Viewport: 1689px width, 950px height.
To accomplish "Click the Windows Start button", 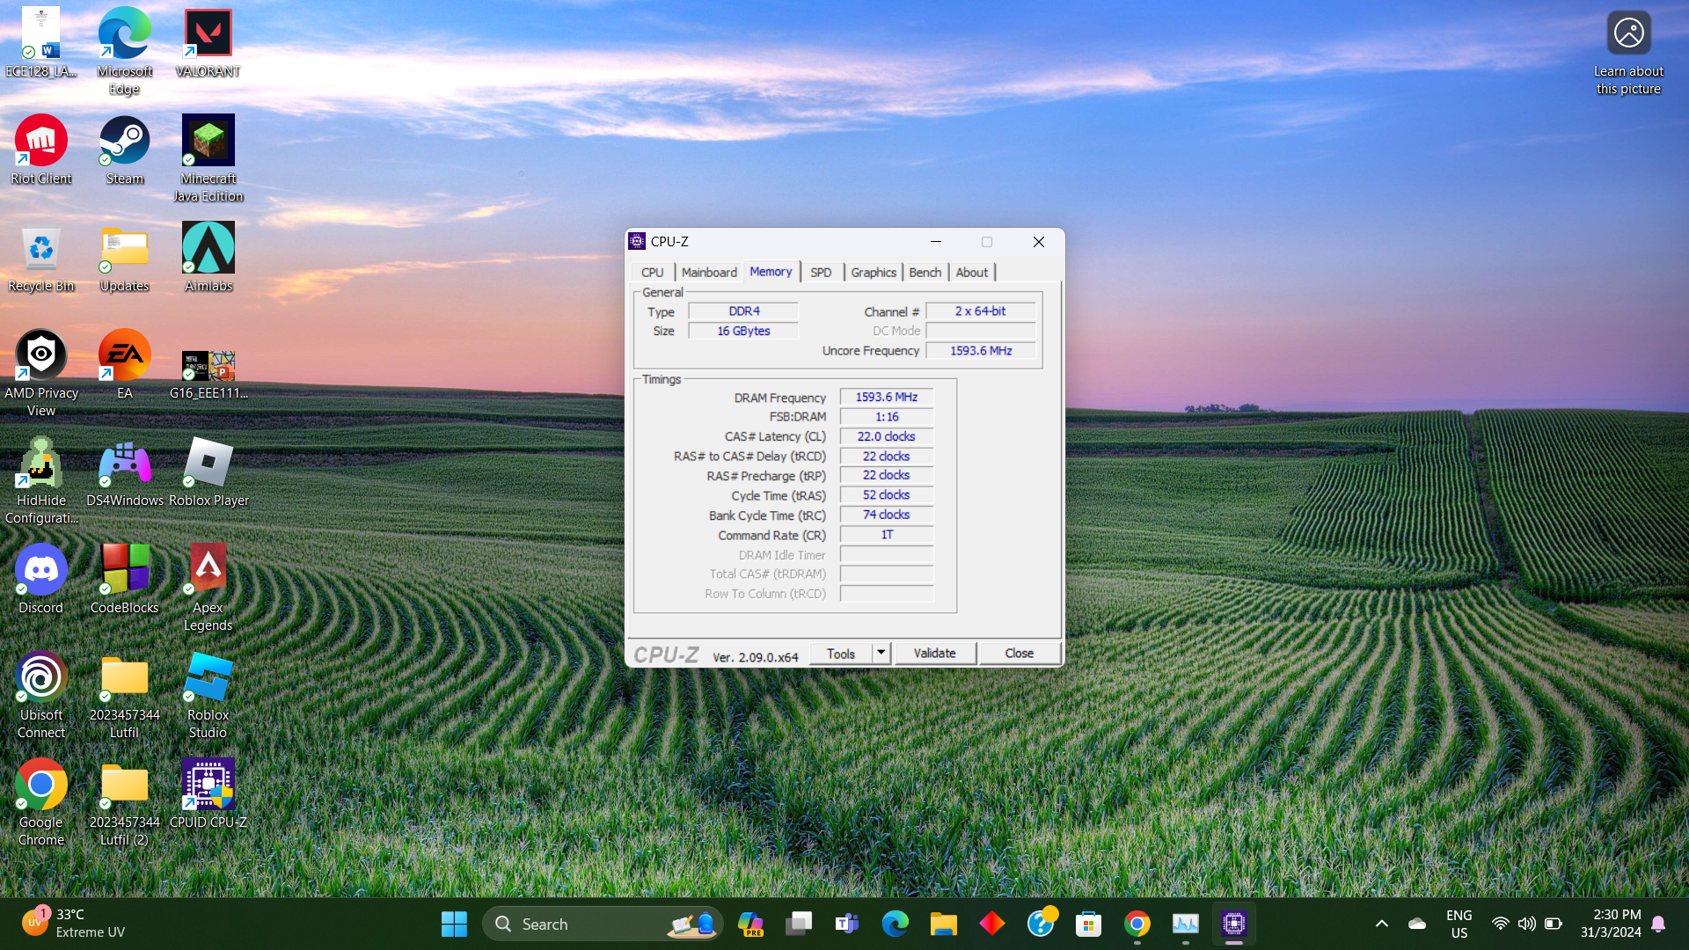I will pyautogui.click(x=454, y=924).
